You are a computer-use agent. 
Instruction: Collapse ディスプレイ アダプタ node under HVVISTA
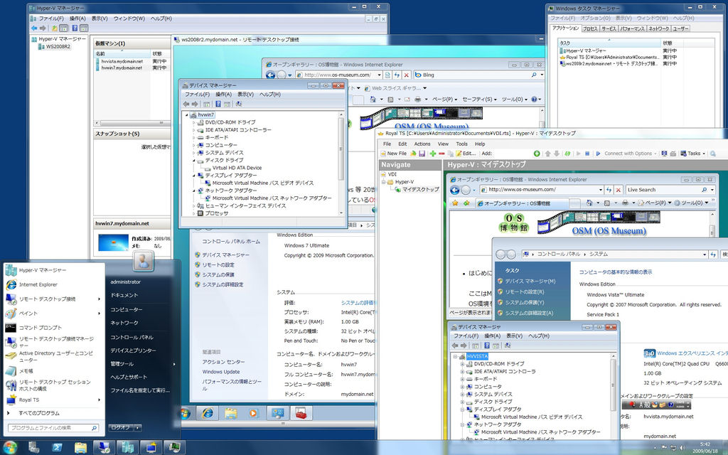(x=462, y=409)
